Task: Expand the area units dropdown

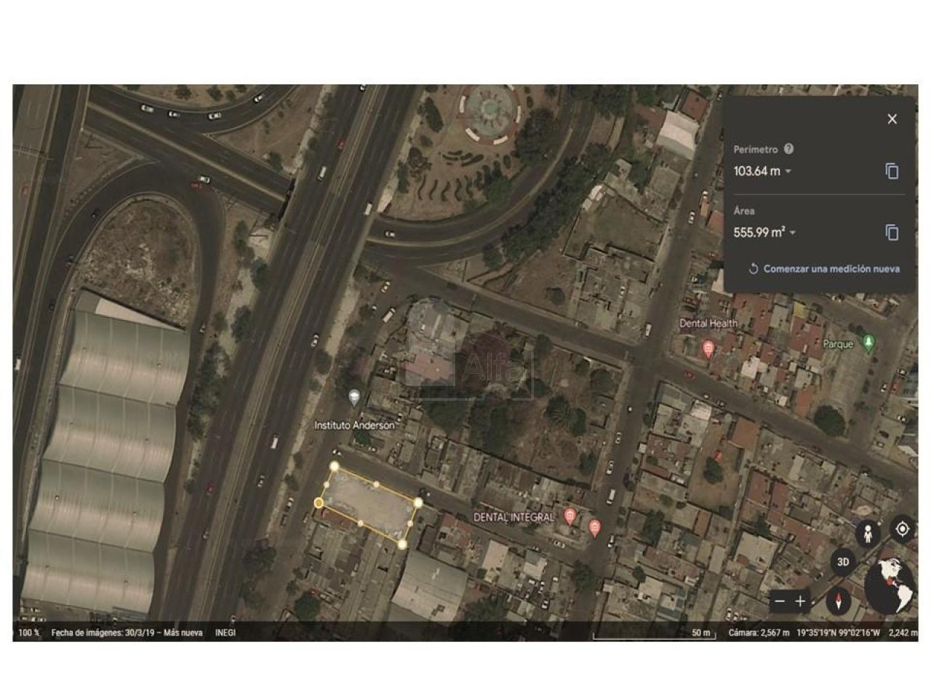Action: click(x=793, y=233)
